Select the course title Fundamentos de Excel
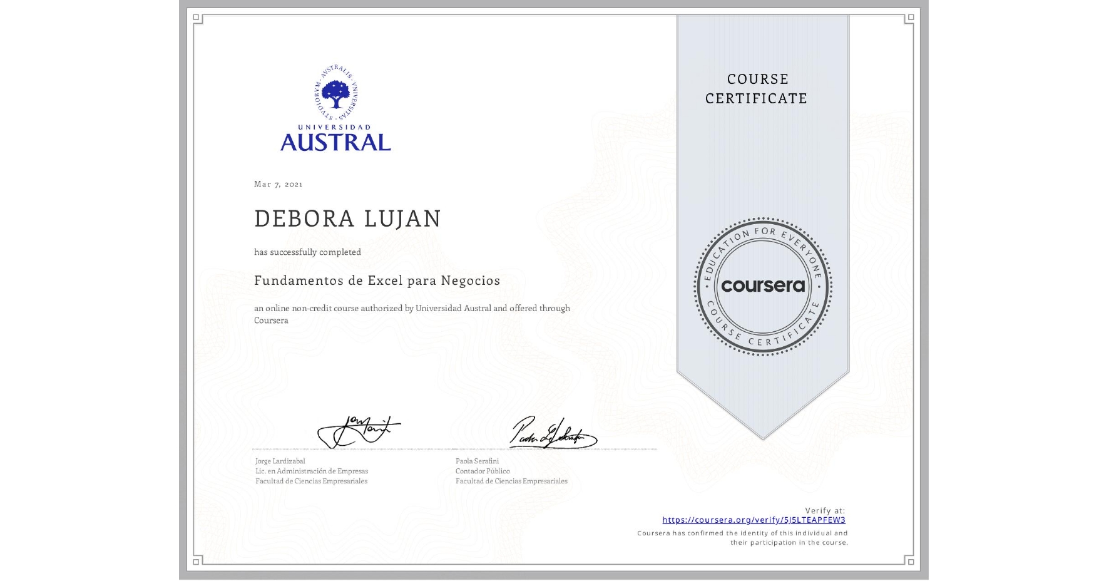1109x581 pixels. [x=376, y=280]
